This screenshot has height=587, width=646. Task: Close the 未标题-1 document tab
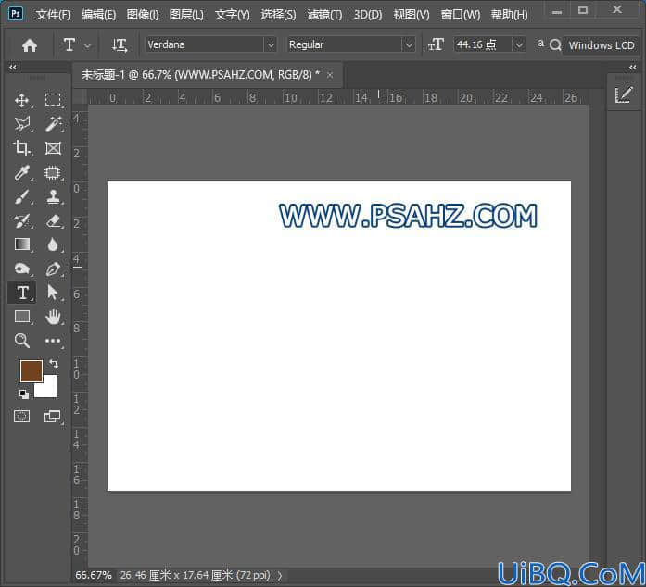point(330,75)
